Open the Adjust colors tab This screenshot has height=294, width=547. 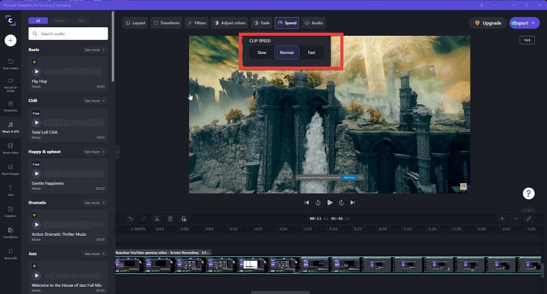coord(230,23)
